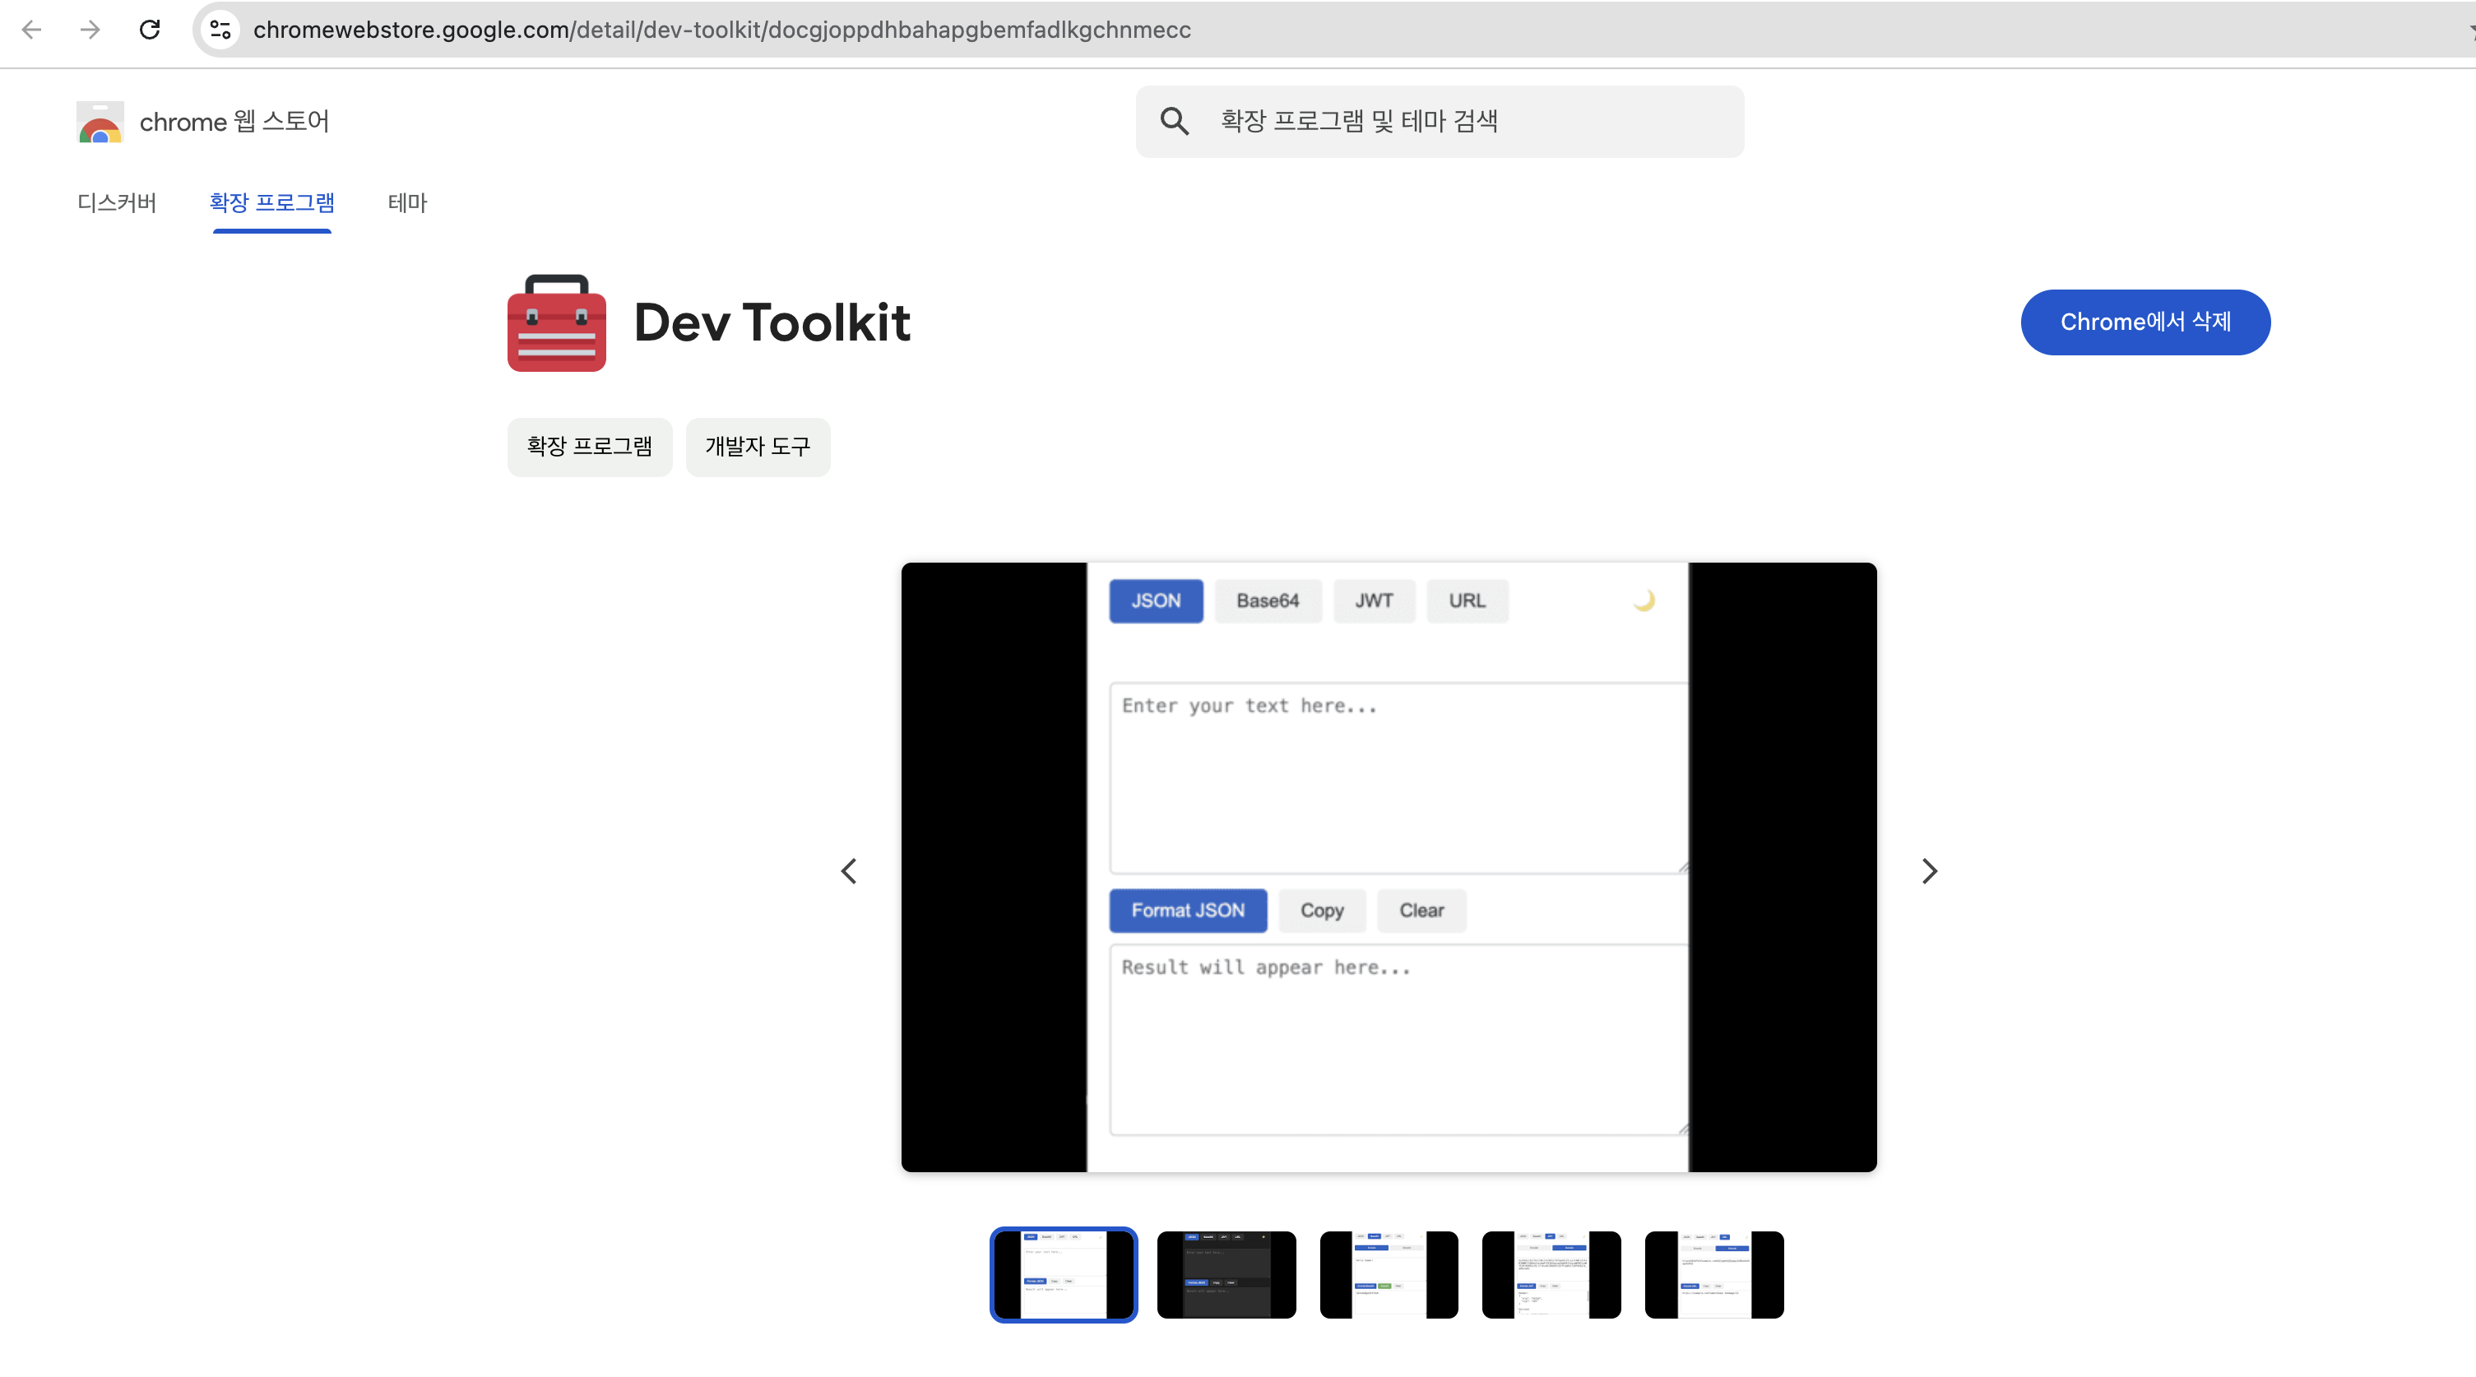Toggle the dark mode moon icon

1644,600
